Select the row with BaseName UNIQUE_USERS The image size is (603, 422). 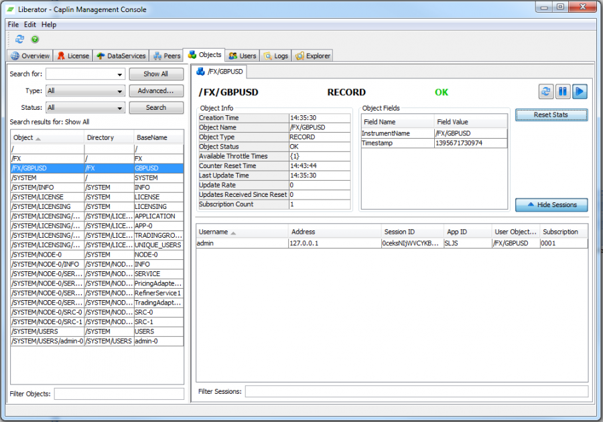(97, 244)
